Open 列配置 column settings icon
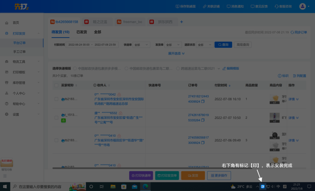This screenshot has height=191, width=315. coord(295,76)
